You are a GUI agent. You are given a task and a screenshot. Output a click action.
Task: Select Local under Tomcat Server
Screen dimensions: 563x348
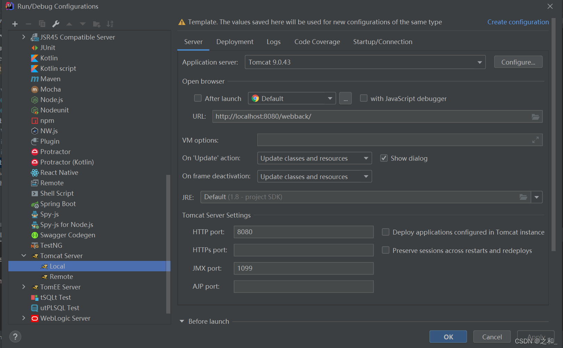[89, 266]
